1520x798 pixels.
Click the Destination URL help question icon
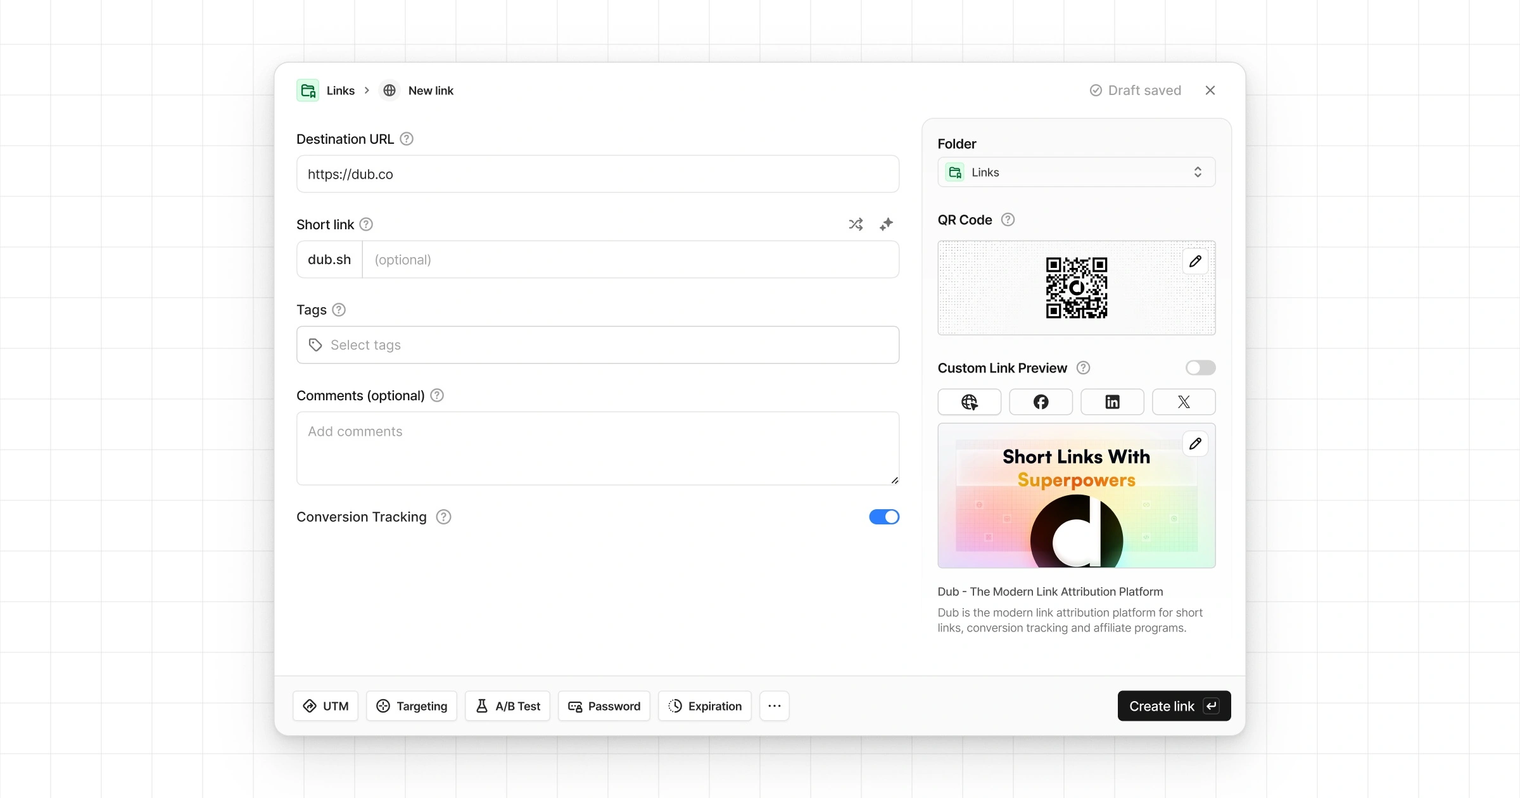[407, 139]
